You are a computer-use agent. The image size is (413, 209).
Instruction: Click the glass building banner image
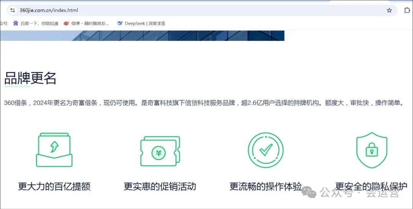(142, 35)
